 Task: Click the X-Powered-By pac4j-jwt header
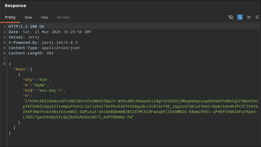click(43, 43)
